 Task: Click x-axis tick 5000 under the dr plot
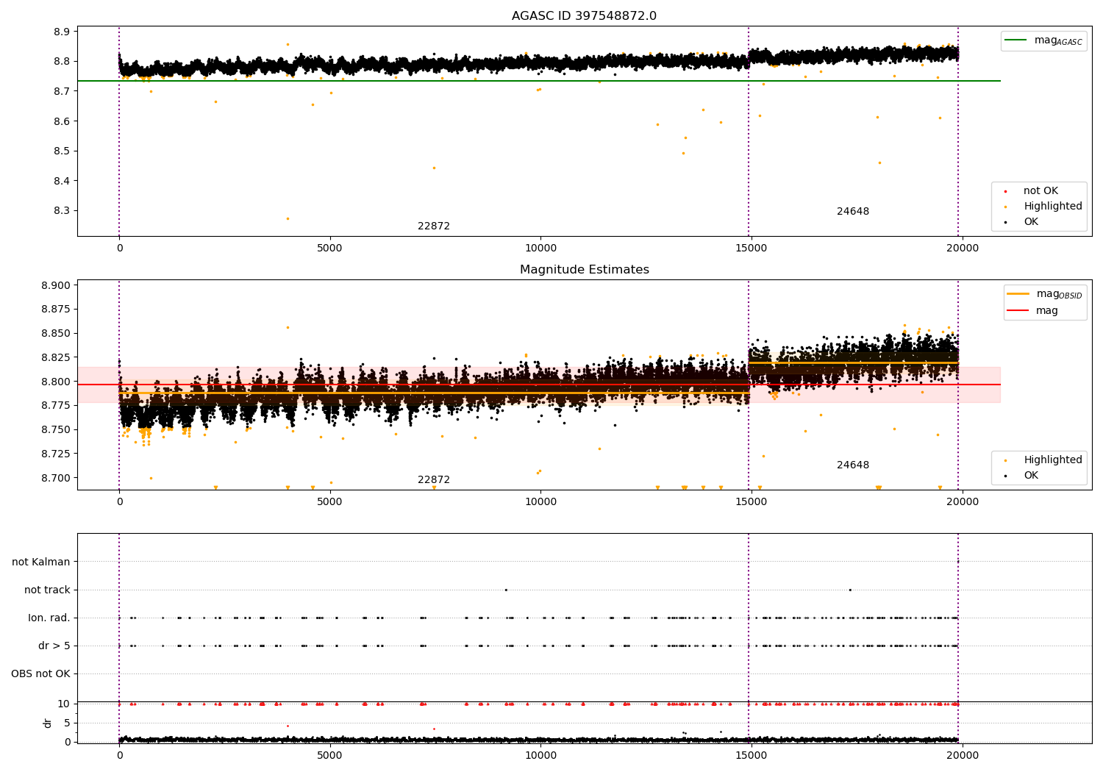pos(329,756)
